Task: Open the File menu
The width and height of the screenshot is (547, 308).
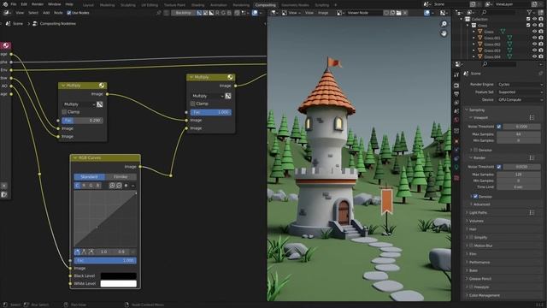Action: [x=14, y=4]
